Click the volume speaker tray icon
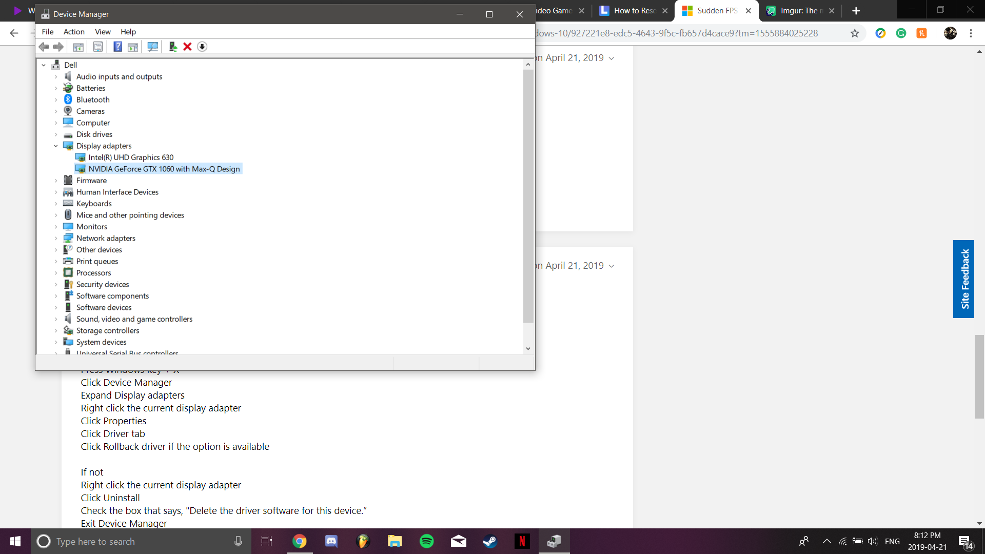Screen dimensions: 985x554 (x=873, y=541)
